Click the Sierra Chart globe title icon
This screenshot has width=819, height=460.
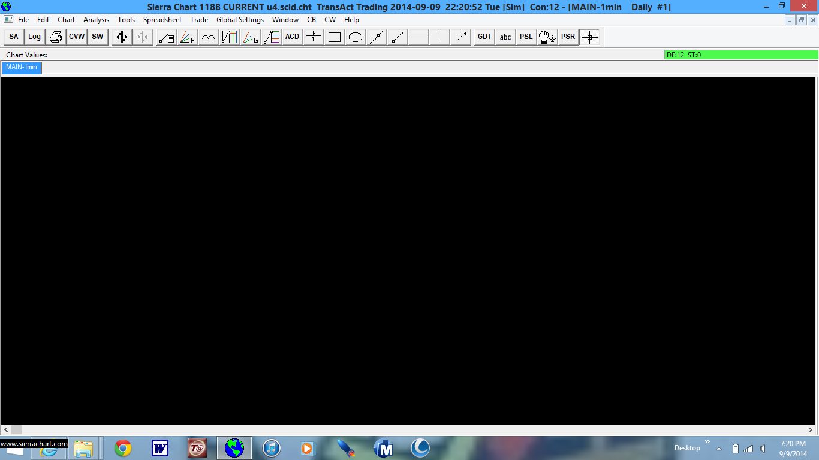click(x=6, y=7)
